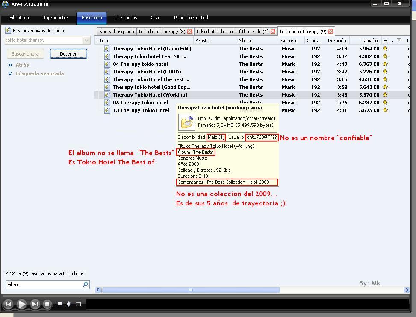Image resolution: width=416 pixels, height=317 pixels.
Task: Close the tokio hotel therapy (9) tab
Action: [330, 32]
